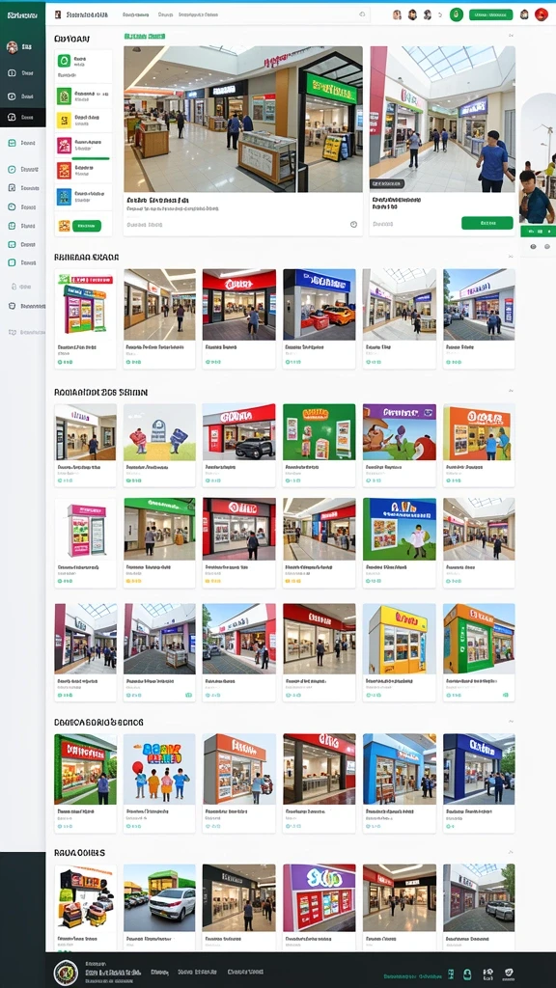Open the blue-sign cartoon person in white card

point(399,542)
